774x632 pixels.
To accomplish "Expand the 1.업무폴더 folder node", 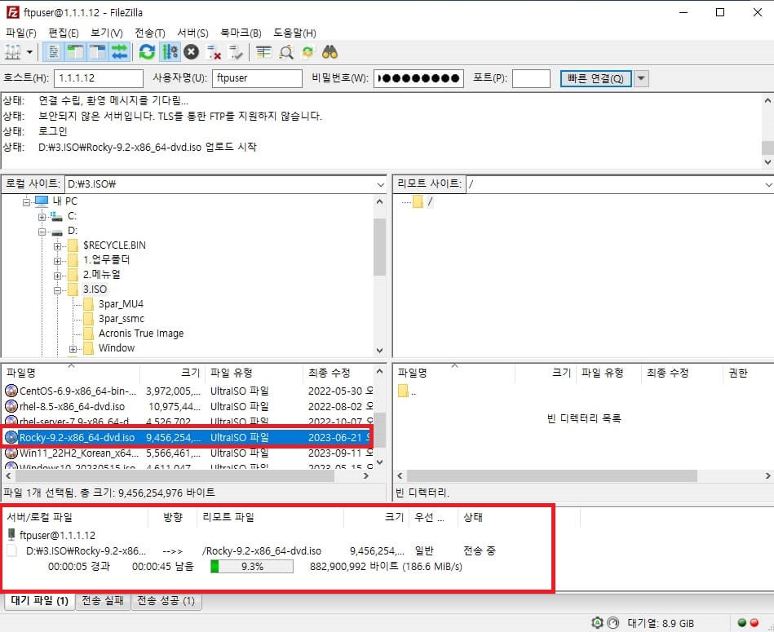I will point(58,261).
